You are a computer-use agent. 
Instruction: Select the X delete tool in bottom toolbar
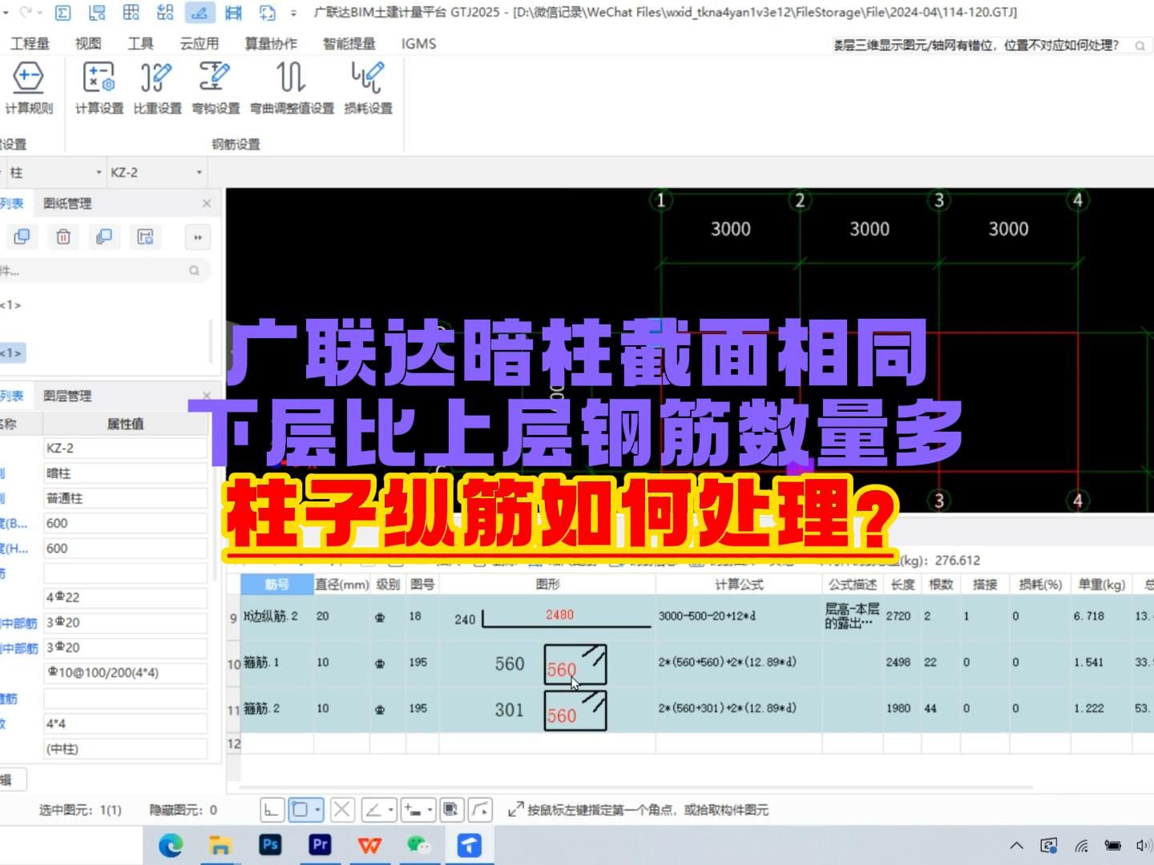pos(342,810)
